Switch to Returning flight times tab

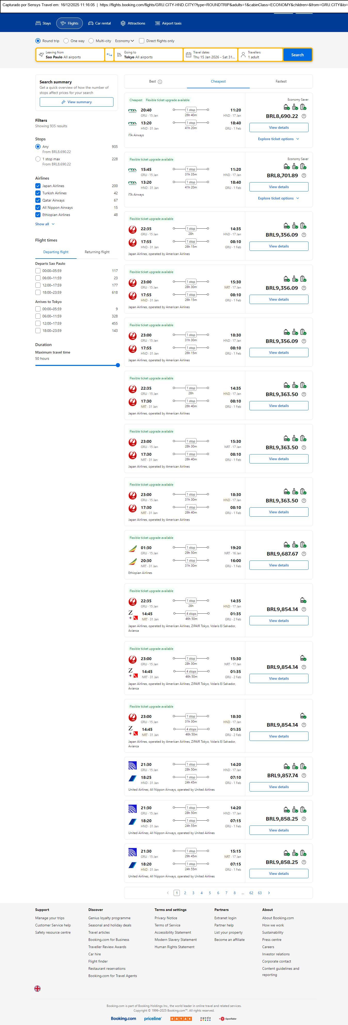97,252
